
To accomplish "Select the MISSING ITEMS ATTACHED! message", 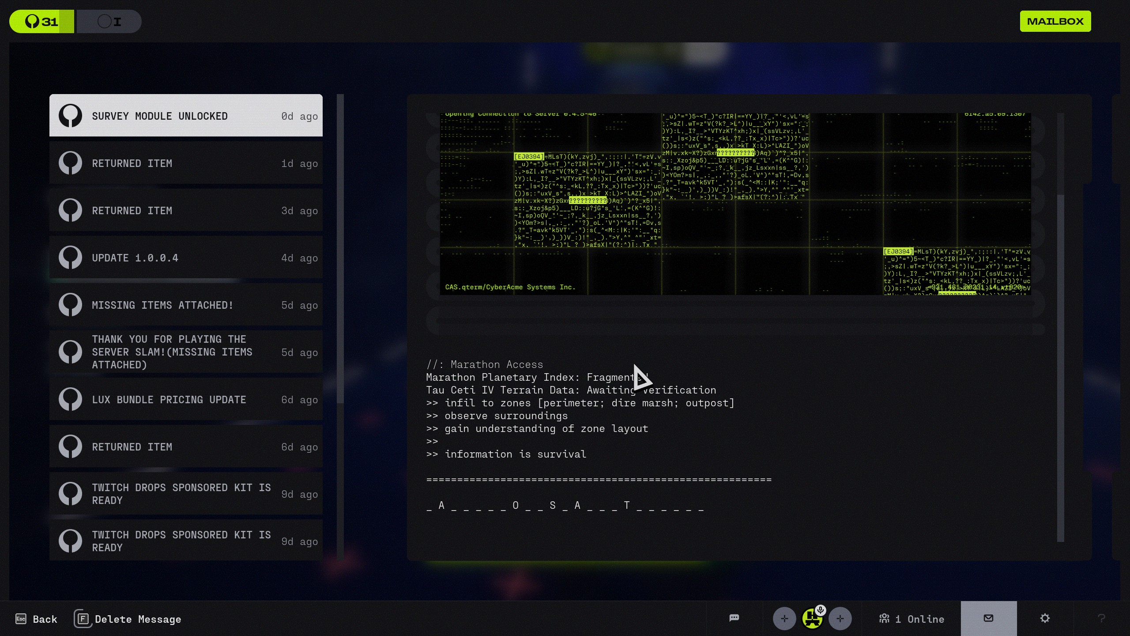I will (x=186, y=305).
